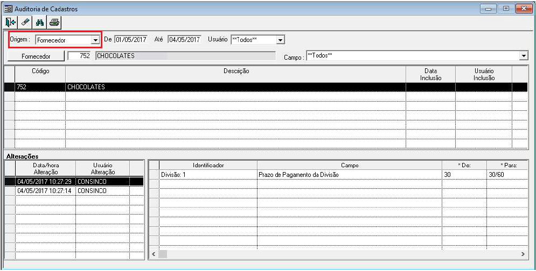The height and width of the screenshot is (271, 536).
Task: Click the Data/hora Alteração column header
Action: 45,169
